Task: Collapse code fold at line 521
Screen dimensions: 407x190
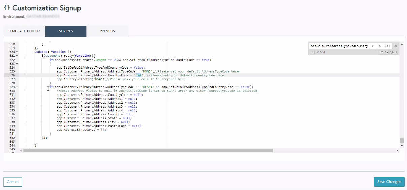Action: pyautogui.click(x=17, y=56)
